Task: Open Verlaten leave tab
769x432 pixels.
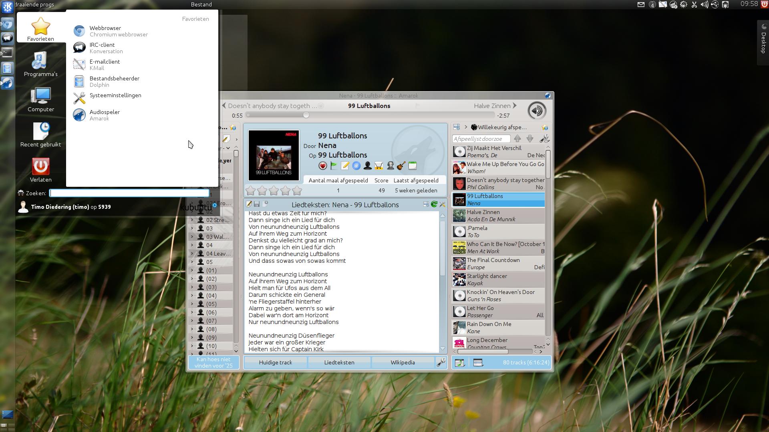Action: pyautogui.click(x=41, y=170)
